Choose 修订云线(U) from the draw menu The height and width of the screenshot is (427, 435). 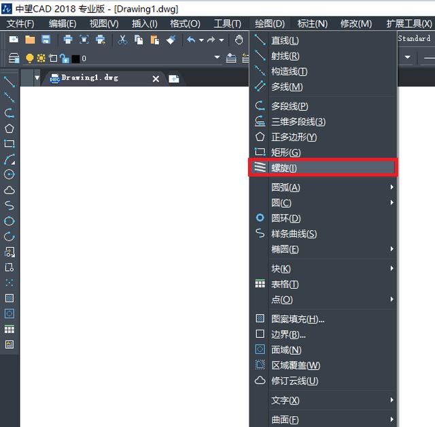(324, 381)
